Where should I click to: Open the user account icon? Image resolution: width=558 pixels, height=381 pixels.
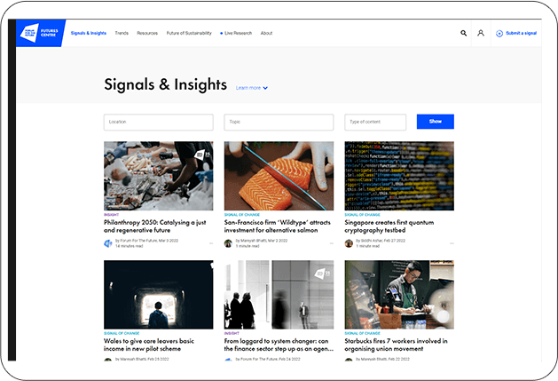(x=481, y=33)
